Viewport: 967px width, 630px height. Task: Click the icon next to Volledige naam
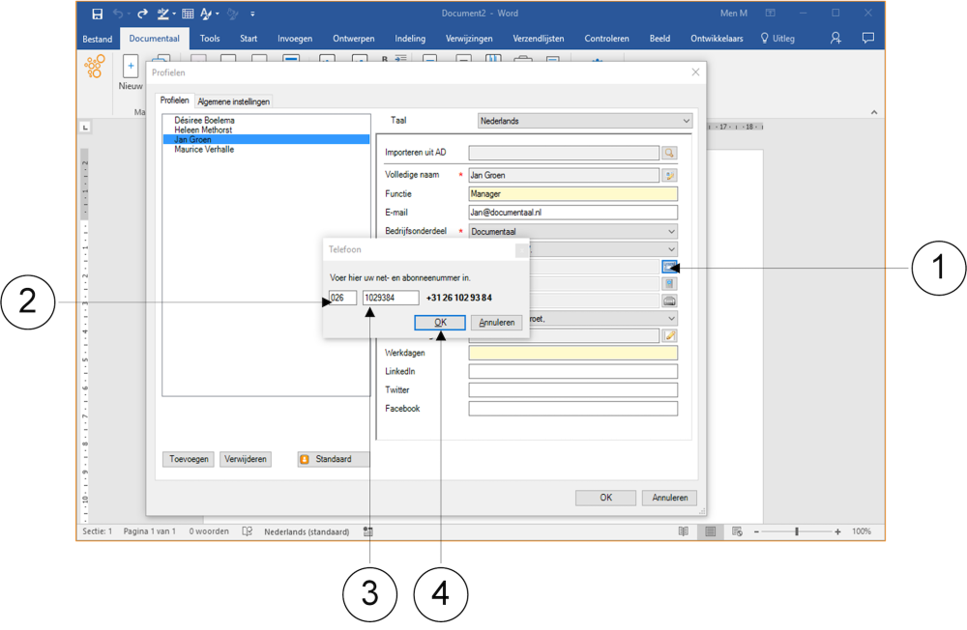pyautogui.click(x=669, y=176)
